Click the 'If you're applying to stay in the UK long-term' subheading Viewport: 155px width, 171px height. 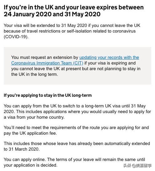(48, 96)
